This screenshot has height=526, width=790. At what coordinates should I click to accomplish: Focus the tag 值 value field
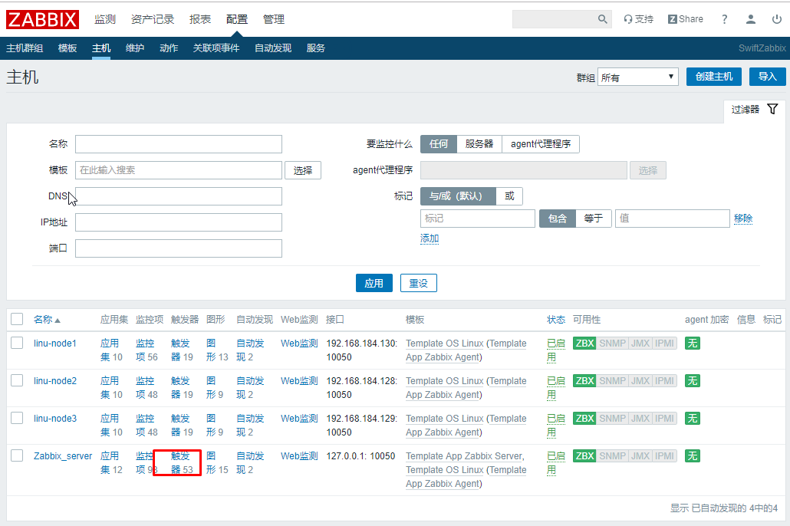coord(672,219)
